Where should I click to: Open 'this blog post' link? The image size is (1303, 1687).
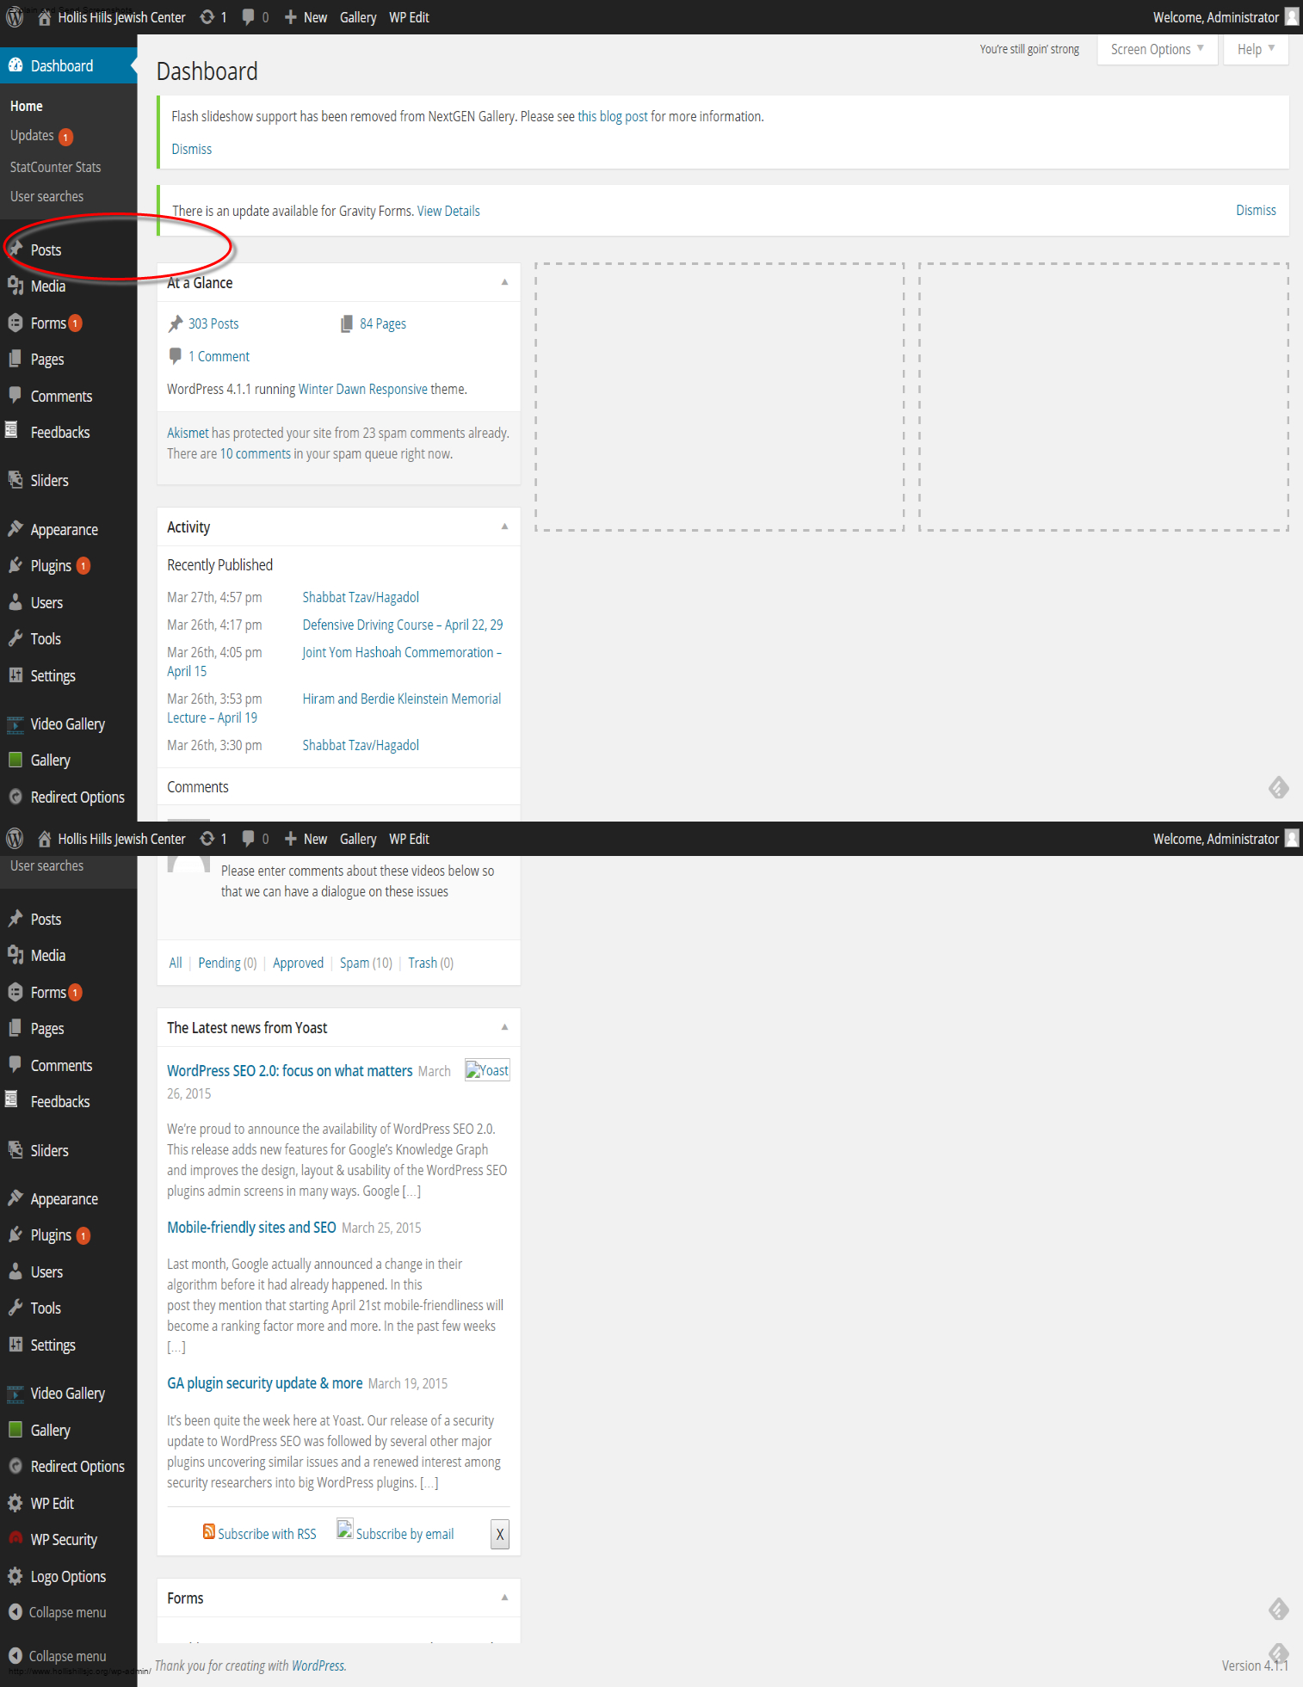(x=612, y=116)
